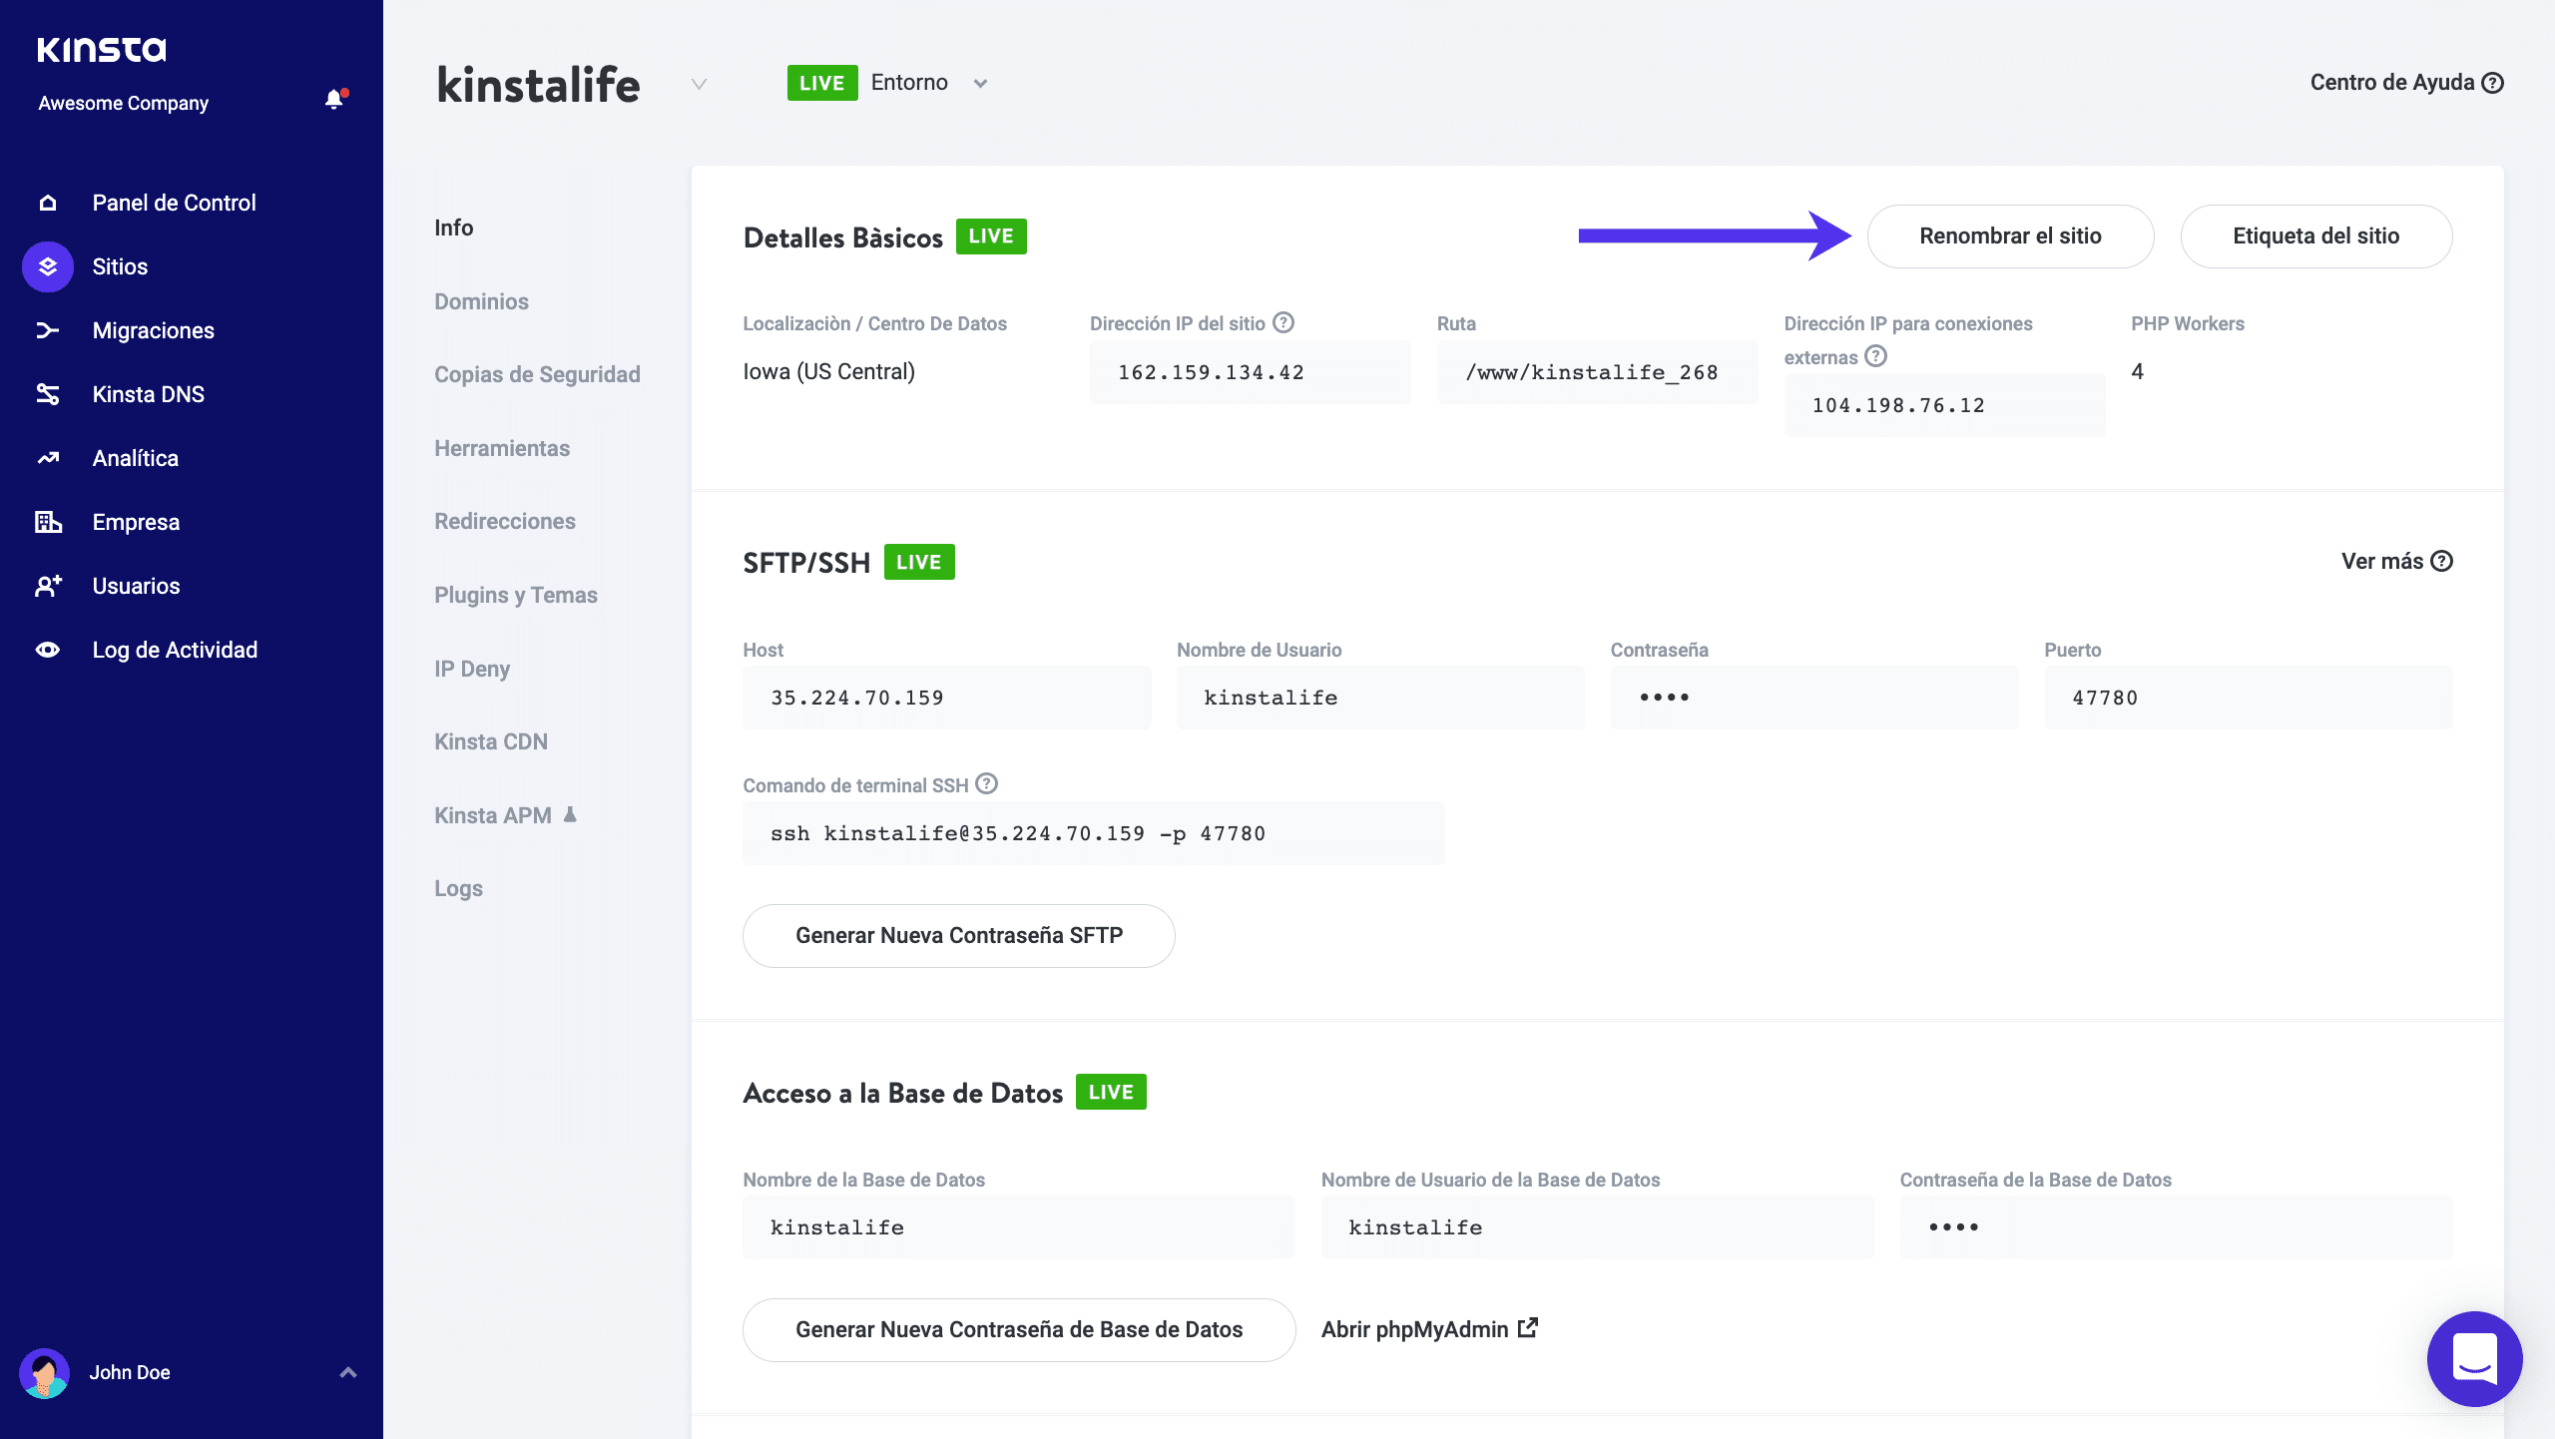Open Analítica in sidebar
This screenshot has width=2555, height=1439.
point(136,458)
